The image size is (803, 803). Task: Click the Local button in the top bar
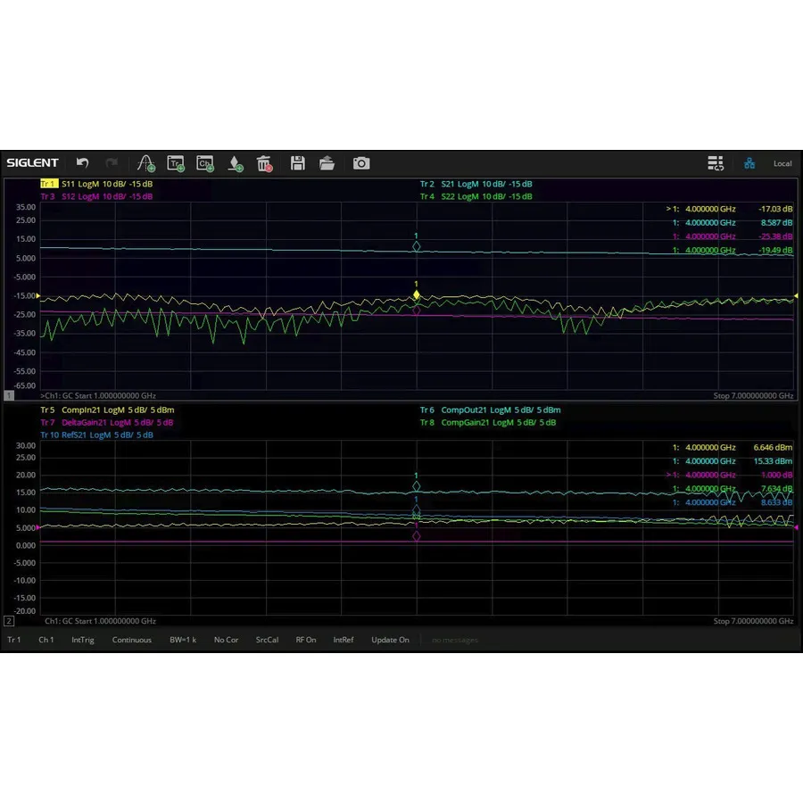[x=782, y=163]
